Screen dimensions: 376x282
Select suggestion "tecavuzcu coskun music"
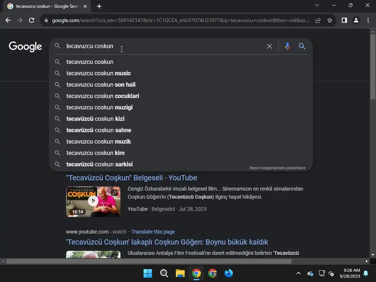181,73
